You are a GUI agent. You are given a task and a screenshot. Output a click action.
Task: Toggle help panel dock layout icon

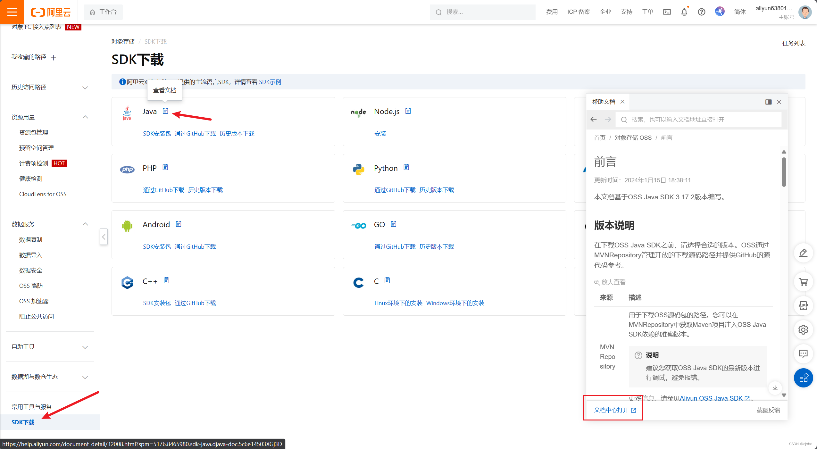(768, 102)
